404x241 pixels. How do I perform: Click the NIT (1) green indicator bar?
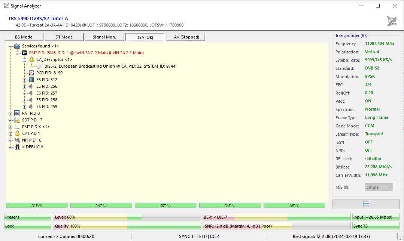294,206
